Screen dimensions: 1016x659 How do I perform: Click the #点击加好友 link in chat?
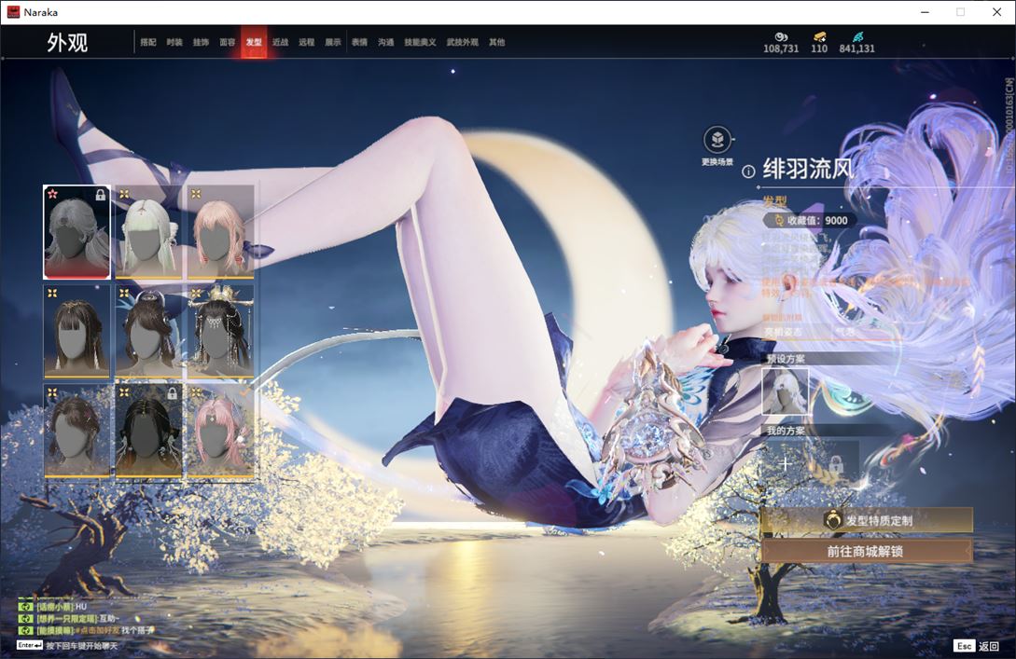[x=97, y=630]
